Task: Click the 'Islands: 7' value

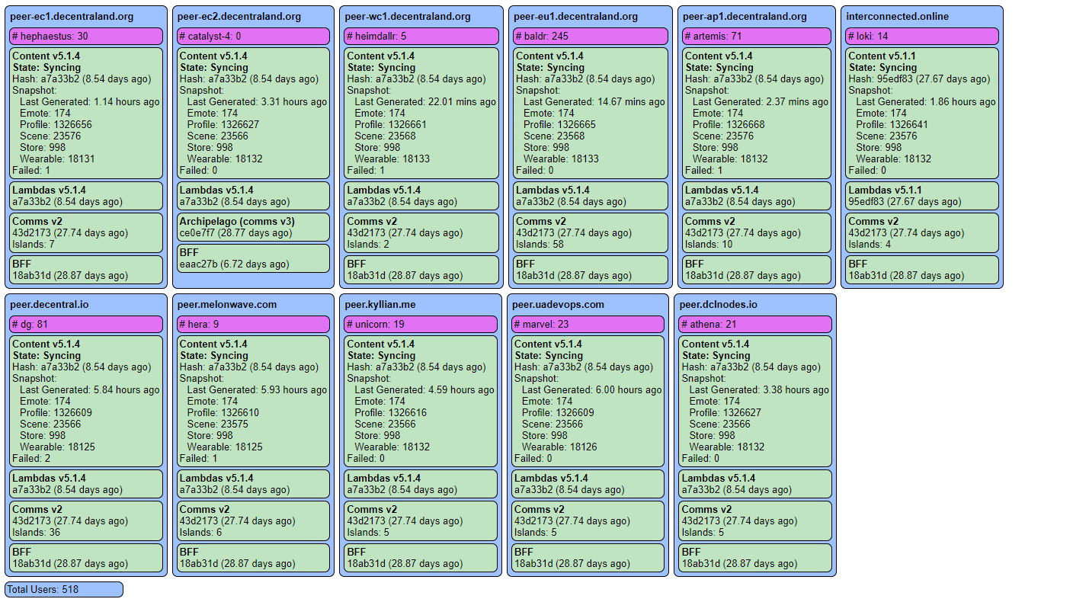Action: coord(34,244)
